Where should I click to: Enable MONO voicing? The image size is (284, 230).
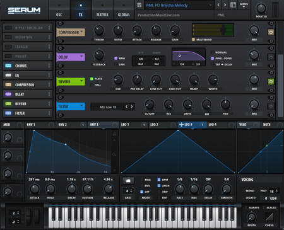click(243, 191)
